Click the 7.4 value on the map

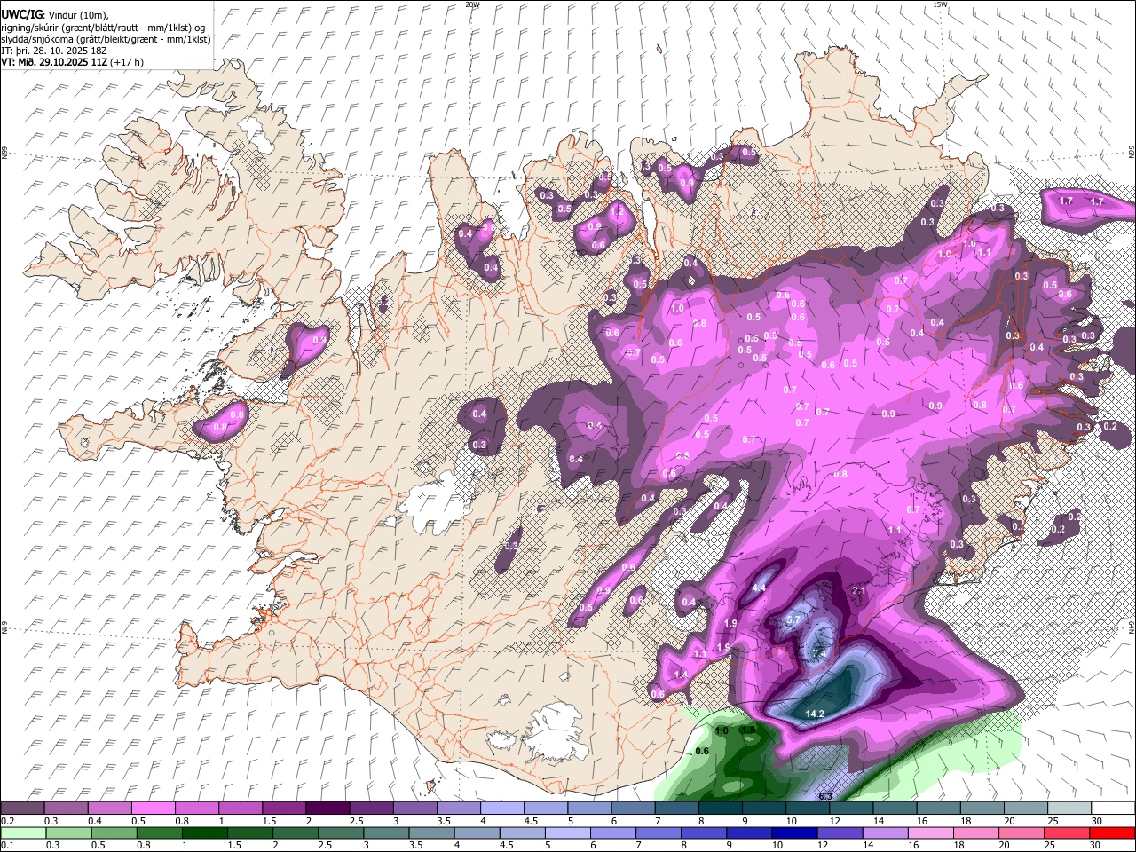[820, 653]
